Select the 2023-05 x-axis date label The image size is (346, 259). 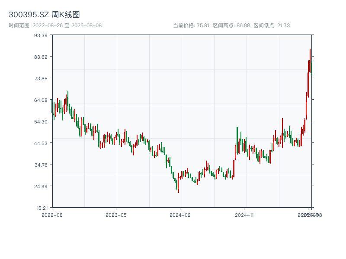(x=116, y=215)
